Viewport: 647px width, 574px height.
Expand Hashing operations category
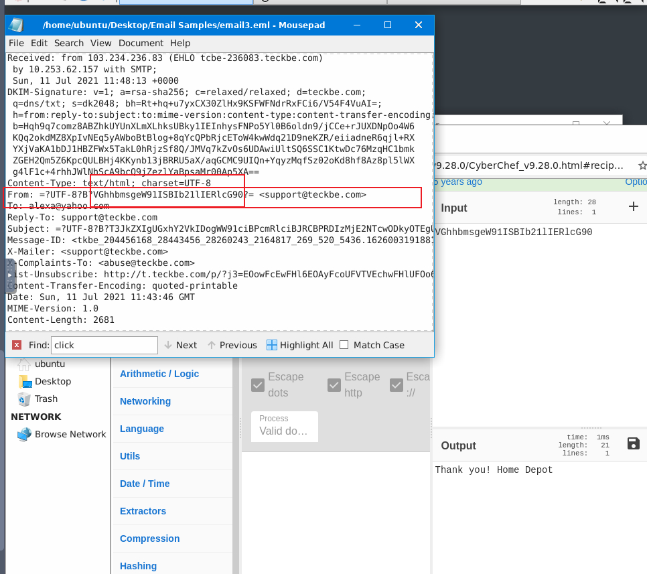click(138, 566)
